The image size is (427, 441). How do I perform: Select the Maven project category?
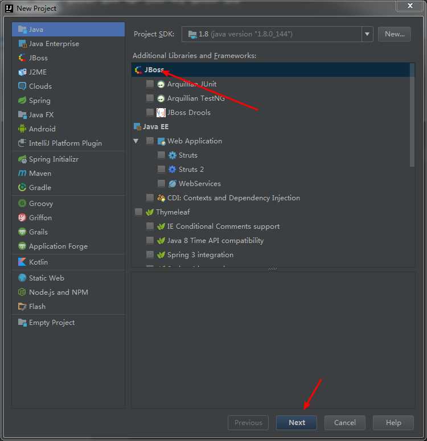tap(68, 173)
